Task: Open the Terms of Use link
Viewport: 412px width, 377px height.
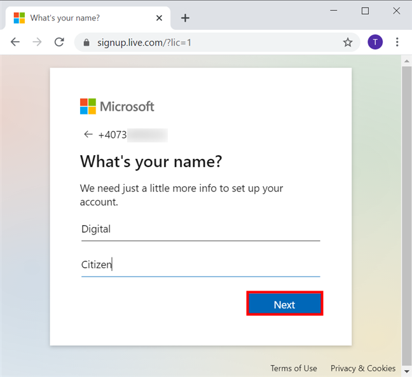Action: pos(293,368)
